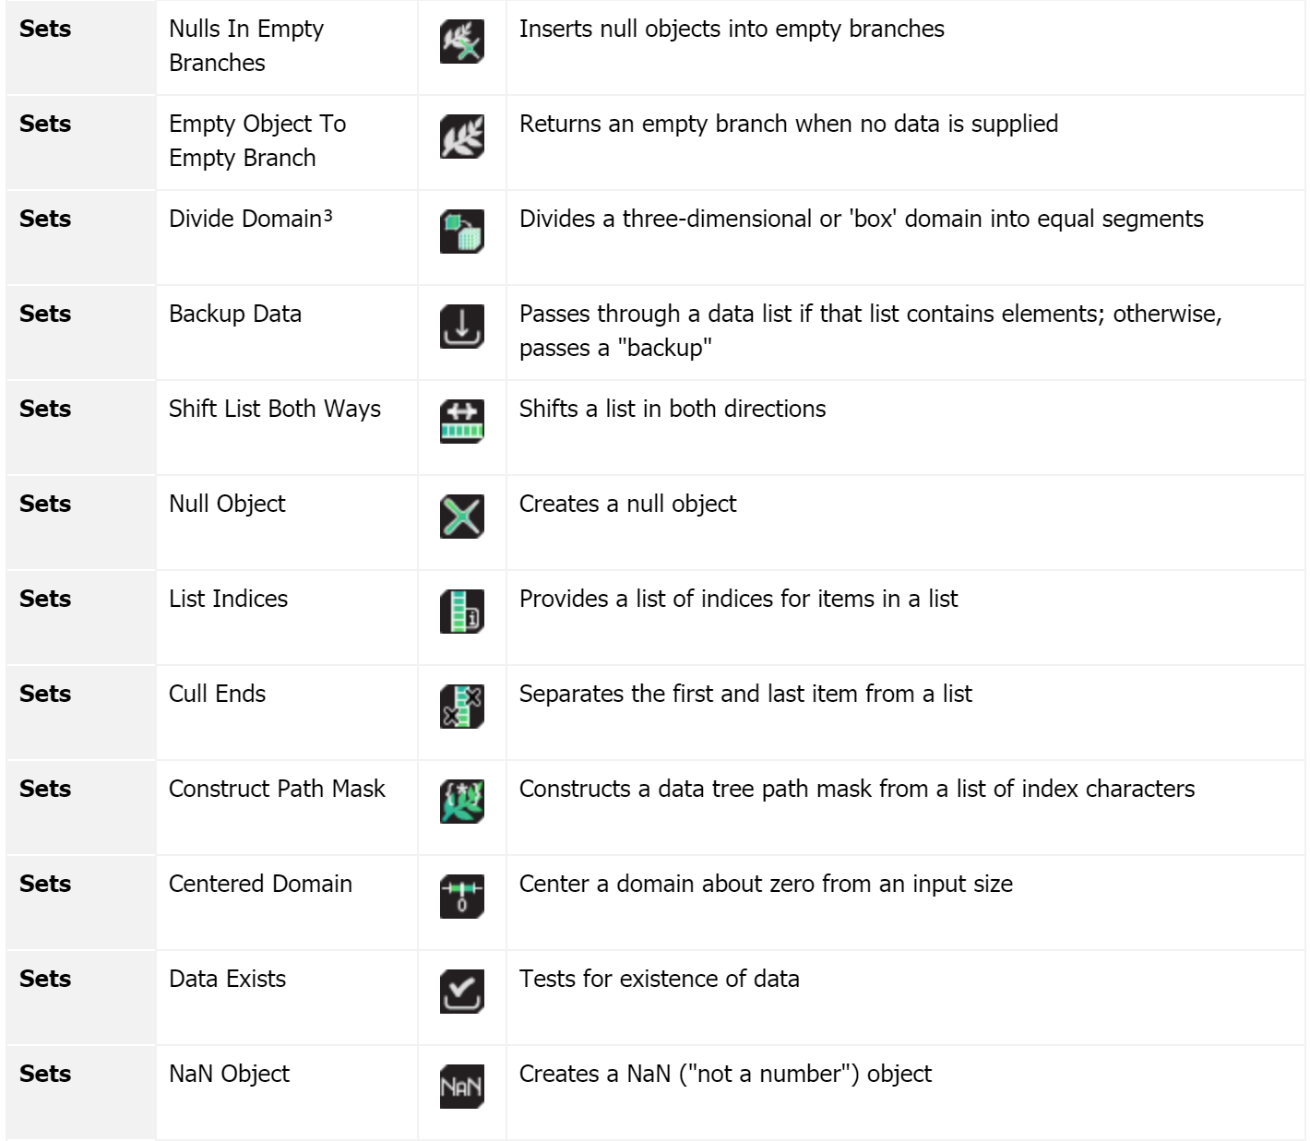Click the Null Object green X icon
The width and height of the screenshot is (1310, 1141).
pyautogui.click(x=462, y=517)
